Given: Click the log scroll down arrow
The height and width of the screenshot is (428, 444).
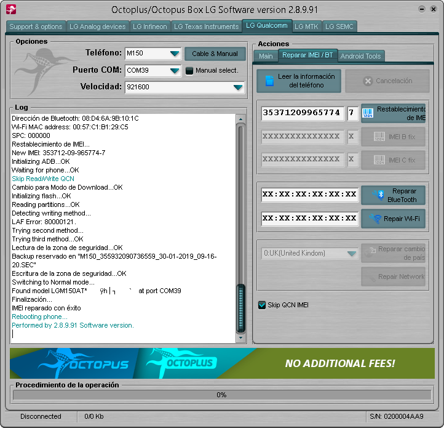Looking at the screenshot, I should [x=240, y=338].
